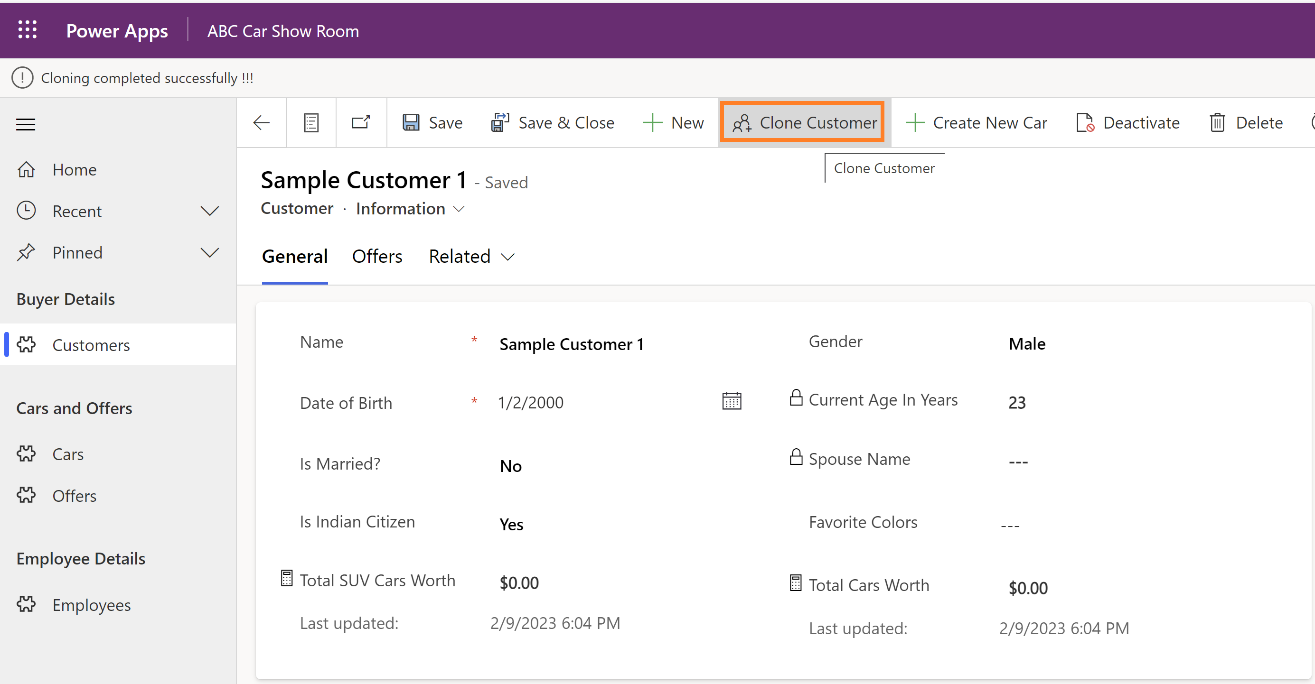The image size is (1315, 684).
Task: Open Employees in the sidebar
Action: click(91, 605)
